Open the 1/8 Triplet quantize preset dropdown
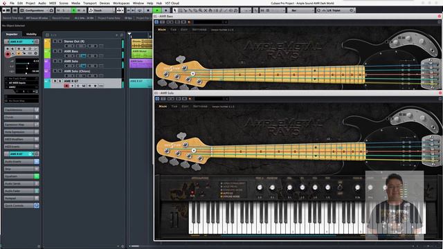Image resolution: width=443 pixels, height=249 pixels. pyautogui.click(x=336, y=10)
